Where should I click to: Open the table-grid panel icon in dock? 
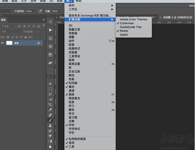50,55
